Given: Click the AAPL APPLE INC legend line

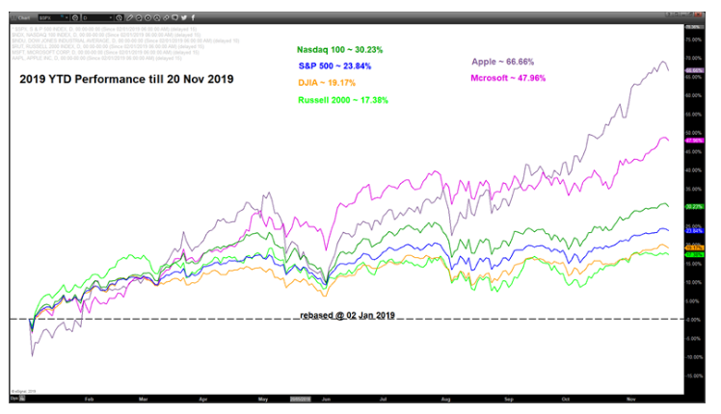Looking at the screenshot, I should click(97, 59).
